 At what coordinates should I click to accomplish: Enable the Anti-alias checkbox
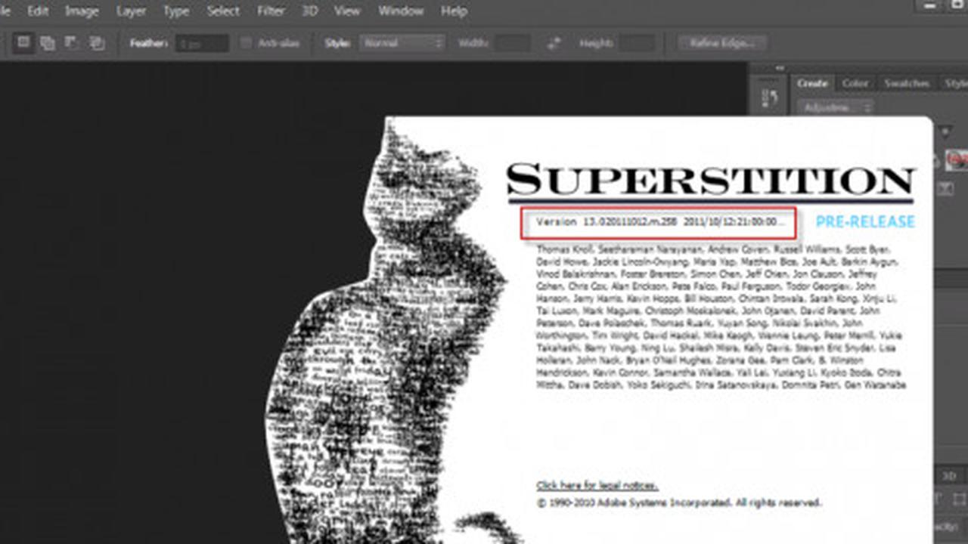246,43
